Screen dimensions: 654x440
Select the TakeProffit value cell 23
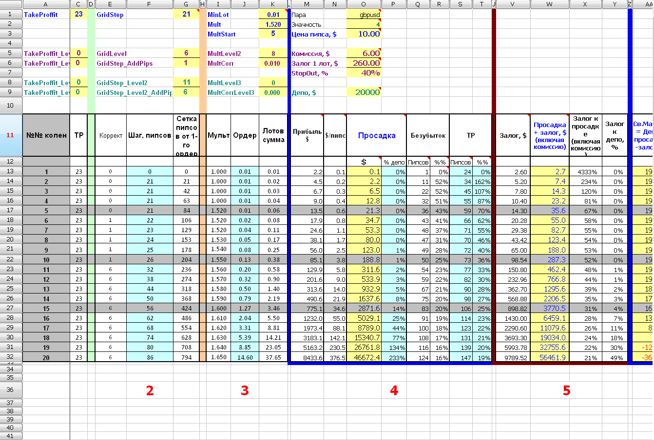[x=78, y=15]
